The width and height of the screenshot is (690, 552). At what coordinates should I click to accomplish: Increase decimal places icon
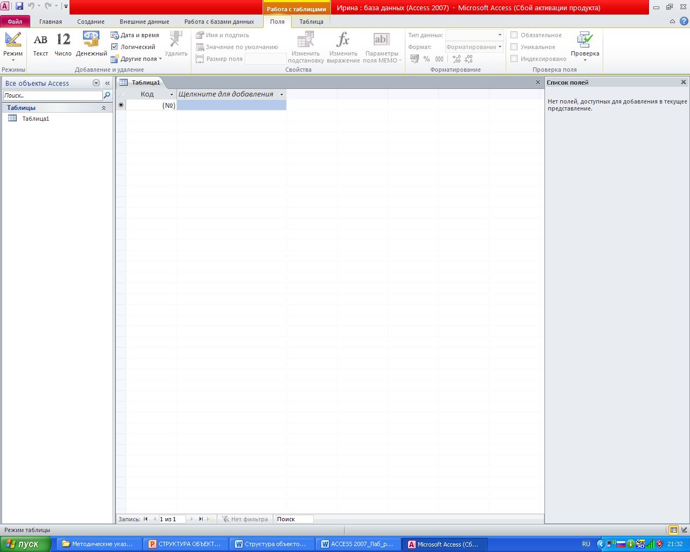457,59
